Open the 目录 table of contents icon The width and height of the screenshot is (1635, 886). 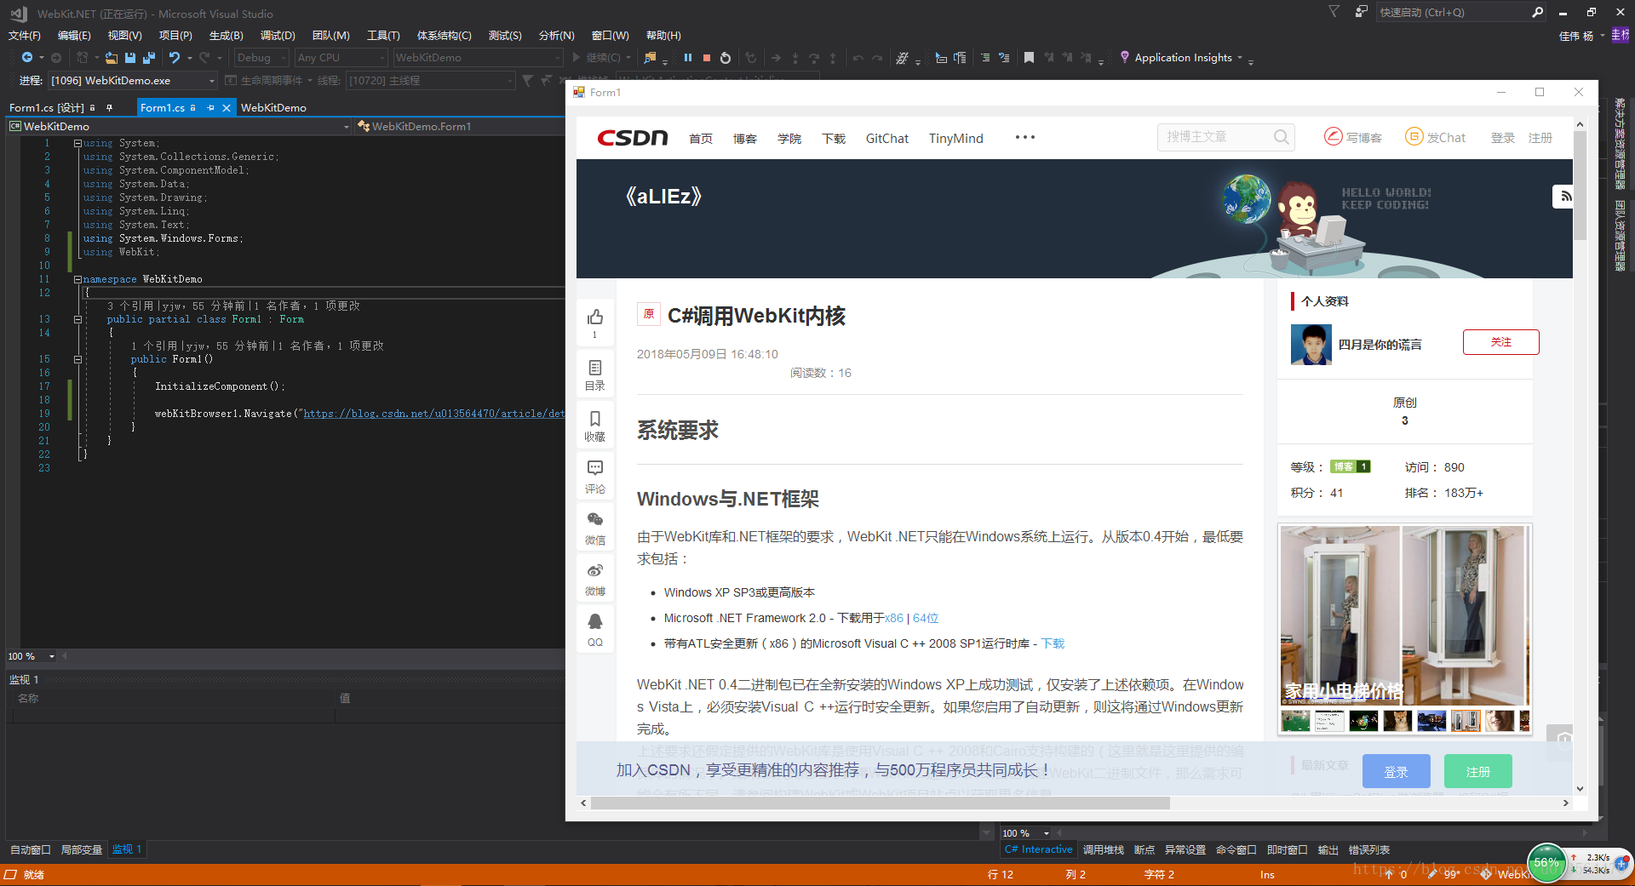595,368
